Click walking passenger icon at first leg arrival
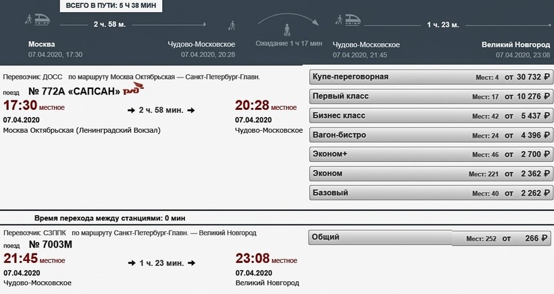Image resolution: width=554 pixels, height=294 pixels. pos(232,26)
